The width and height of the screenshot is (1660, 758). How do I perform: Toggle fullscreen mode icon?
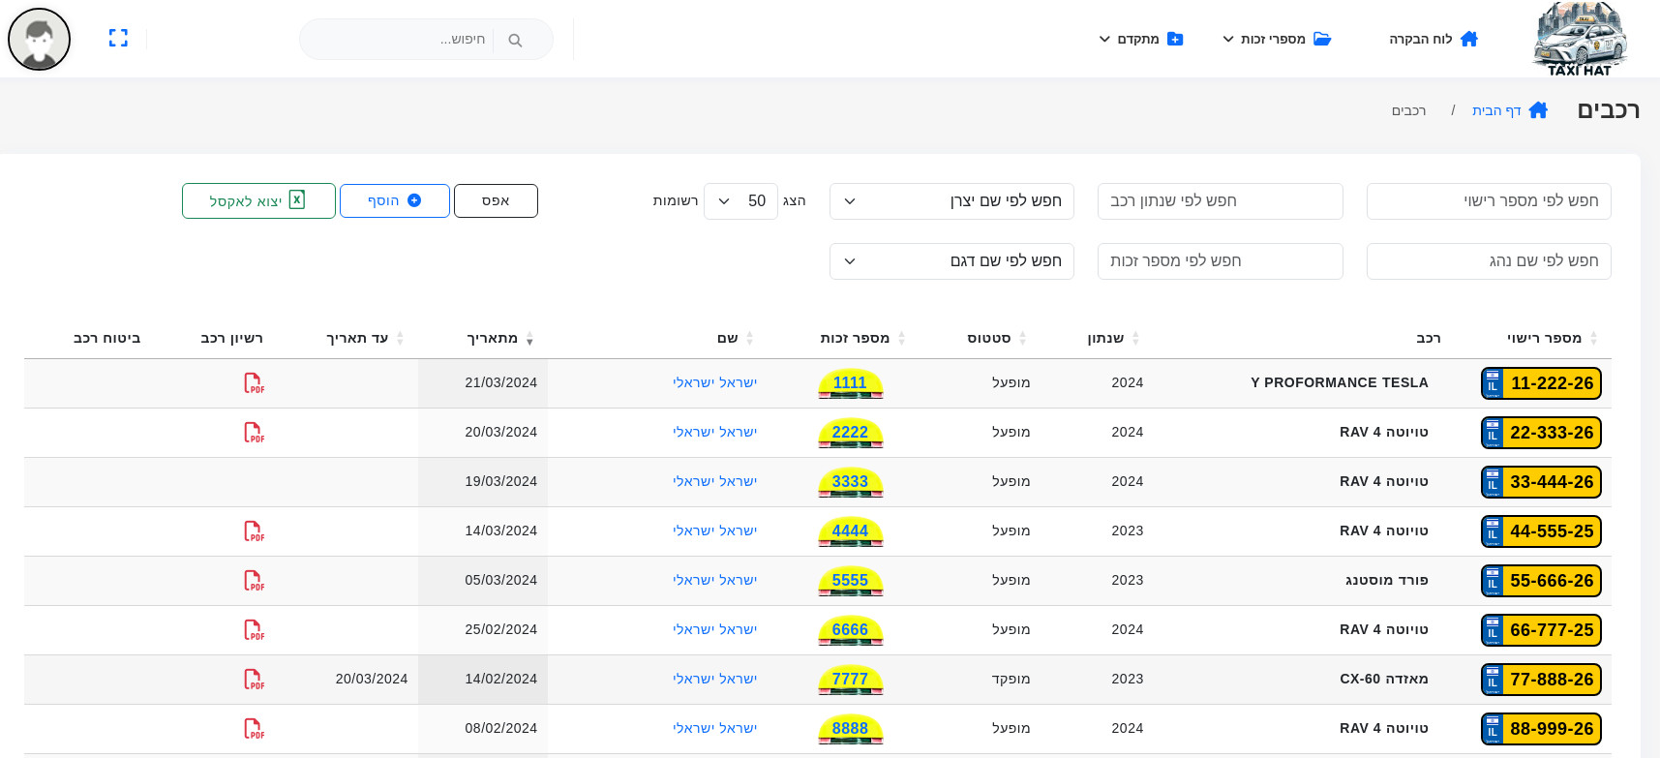click(118, 39)
